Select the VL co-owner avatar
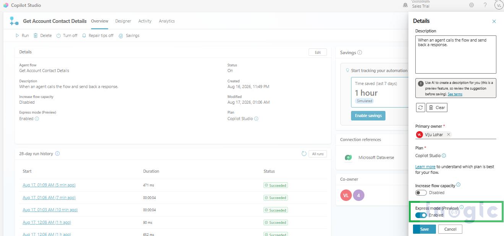The width and height of the screenshot is (504, 236). pyautogui.click(x=346, y=195)
